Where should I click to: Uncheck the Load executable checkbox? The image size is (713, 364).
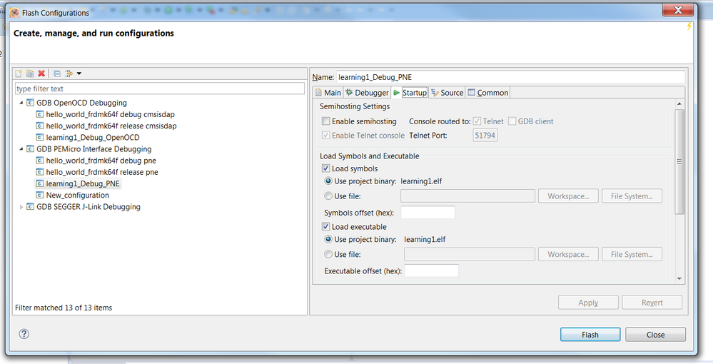pos(325,226)
